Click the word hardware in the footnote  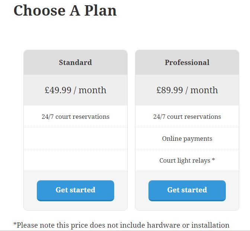(163, 225)
